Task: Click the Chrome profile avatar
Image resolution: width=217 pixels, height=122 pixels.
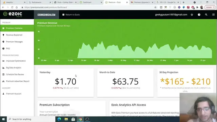Action: point(202,7)
